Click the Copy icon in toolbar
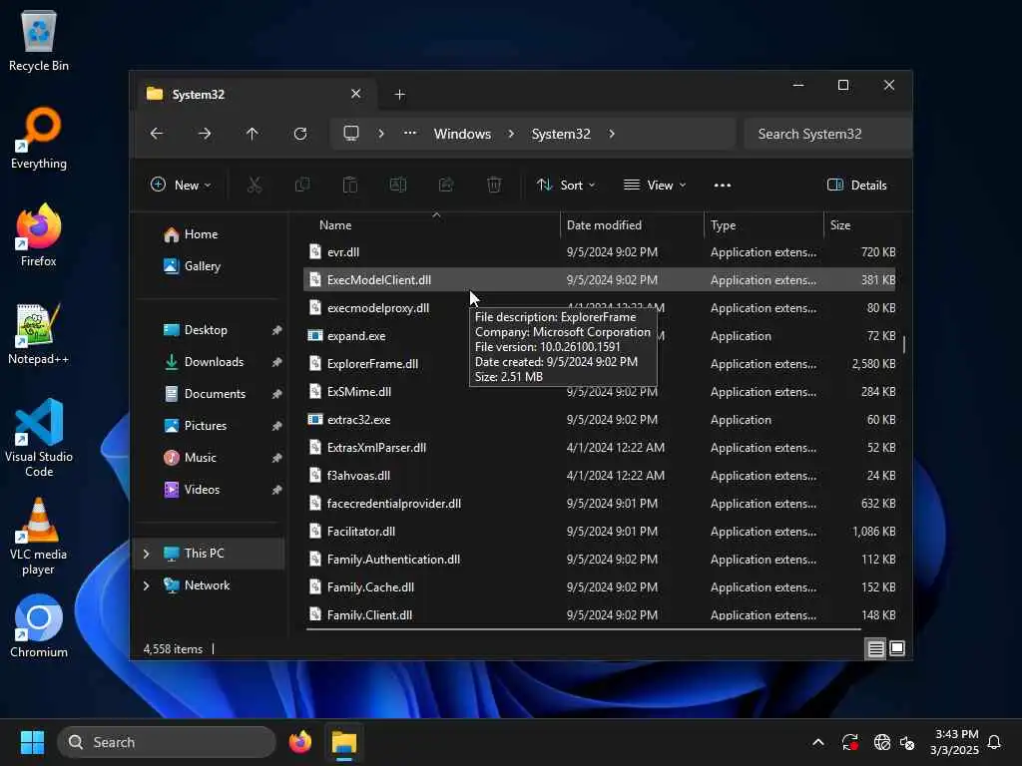Viewport: 1022px width, 766px height. [x=302, y=185]
